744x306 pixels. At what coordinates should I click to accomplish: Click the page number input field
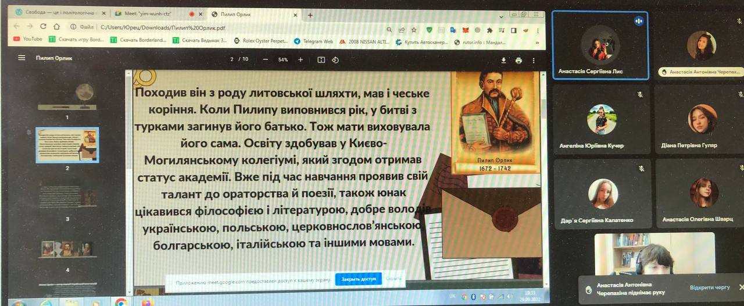click(232, 60)
